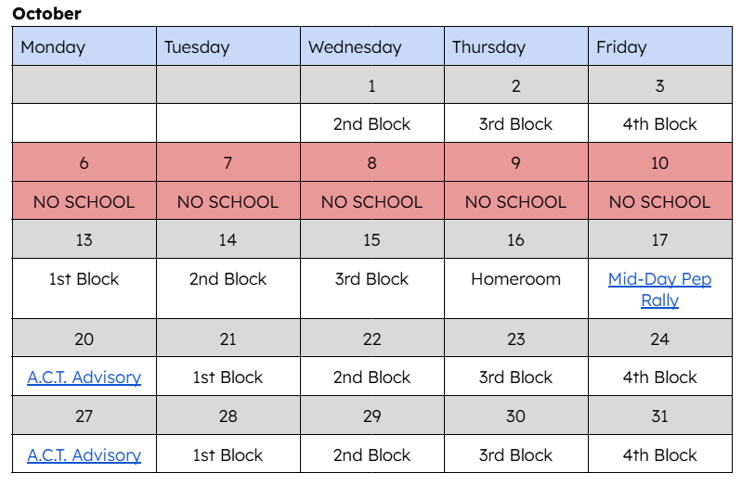Image resolution: width=742 pixels, height=486 pixels.
Task: Open the A.C.T. Advisory link under October 27
Action: click(x=84, y=455)
